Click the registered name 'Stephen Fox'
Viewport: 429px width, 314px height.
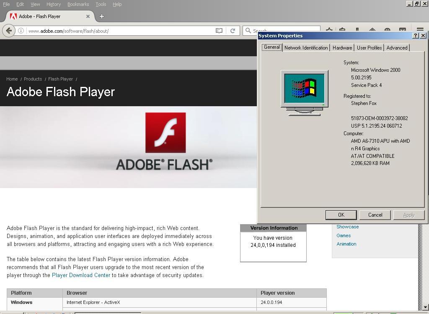point(364,103)
